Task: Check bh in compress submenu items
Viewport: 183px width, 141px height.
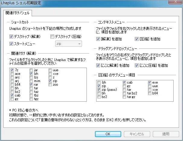Action: click(x=99, y=93)
